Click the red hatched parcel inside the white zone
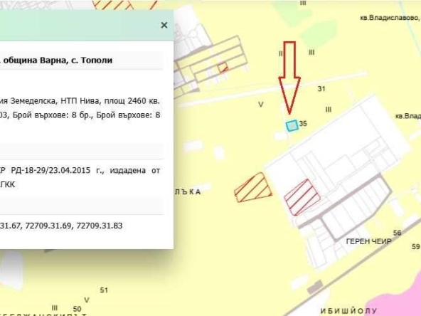The width and height of the screenshot is (421, 316). pos(302,197)
